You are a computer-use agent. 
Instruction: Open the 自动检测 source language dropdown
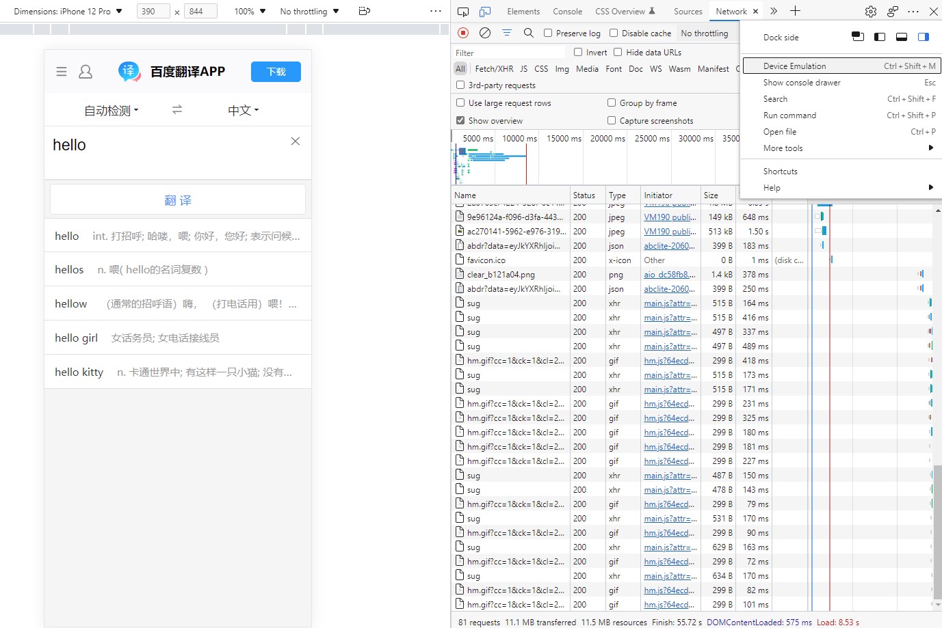click(x=112, y=110)
